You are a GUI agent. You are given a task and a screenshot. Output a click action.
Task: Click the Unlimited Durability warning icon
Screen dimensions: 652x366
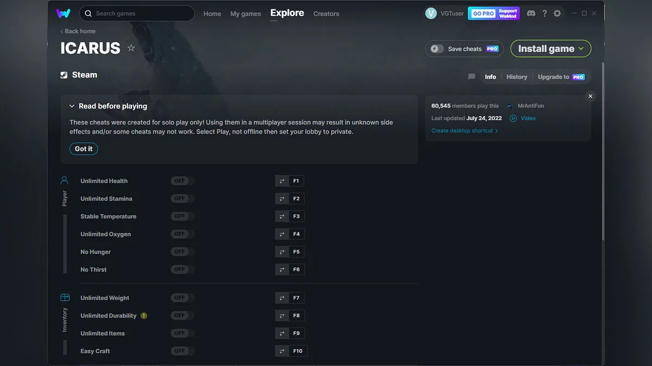click(143, 316)
